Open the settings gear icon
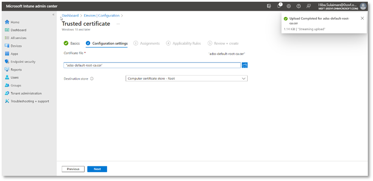 tap(288, 6)
